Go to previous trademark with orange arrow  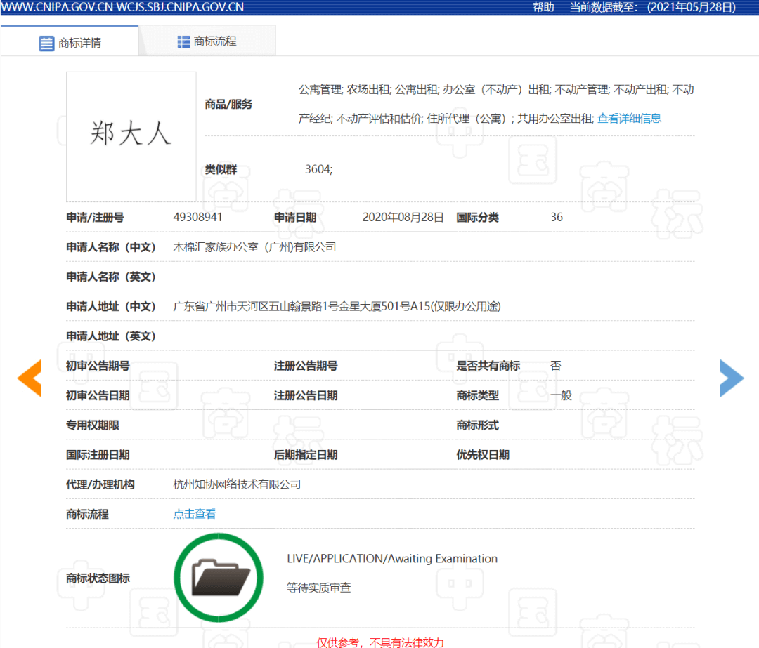coord(30,378)
